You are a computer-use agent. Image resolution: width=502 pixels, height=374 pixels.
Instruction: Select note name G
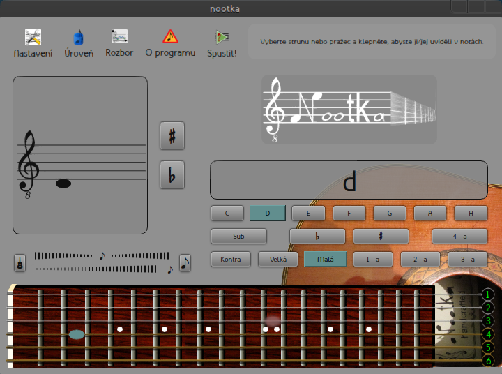pos(390,213)
